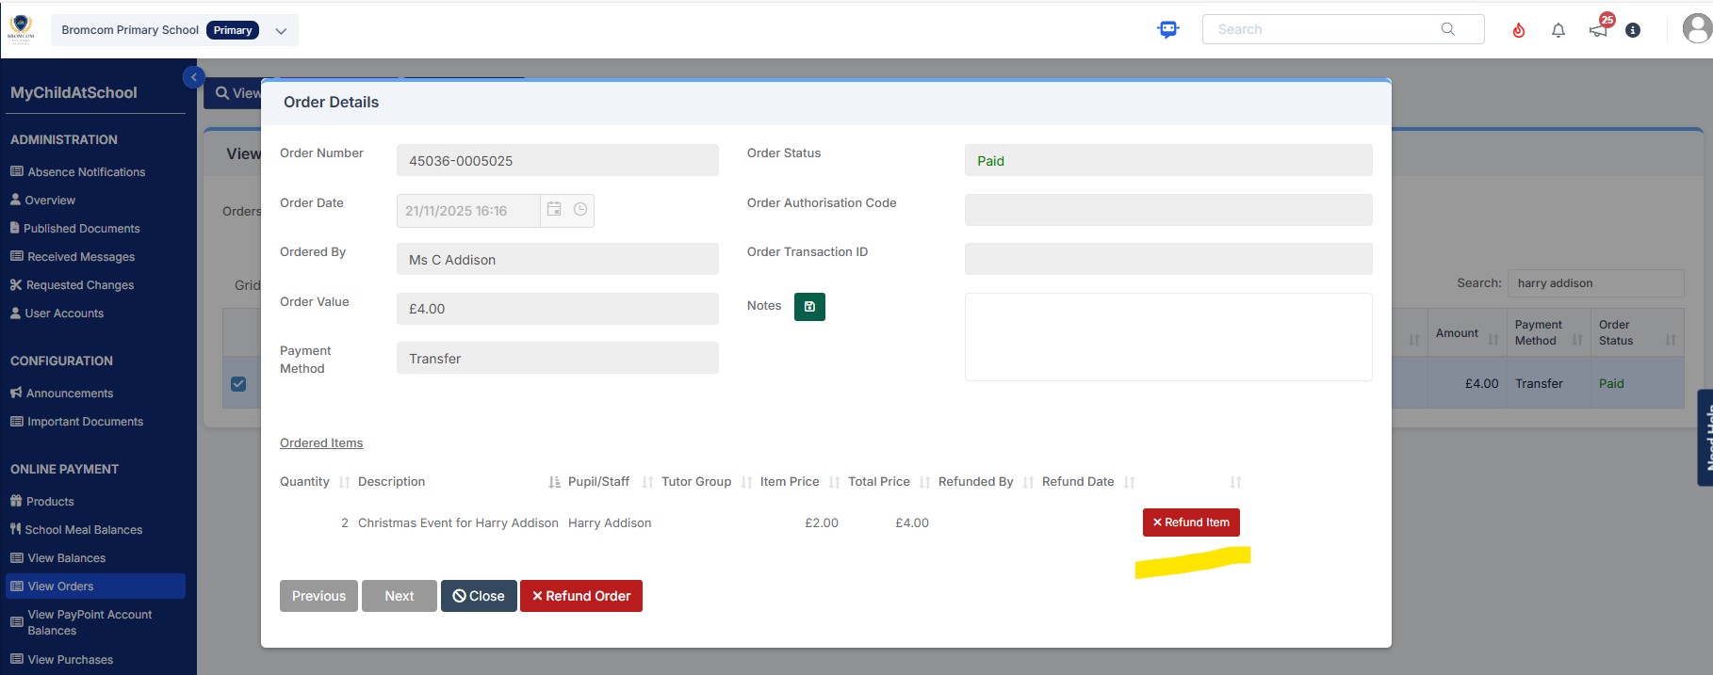This screenshot has width=1713, height=675.
Task: Open the Order Date calendar picker
Action: pos(554,210)
